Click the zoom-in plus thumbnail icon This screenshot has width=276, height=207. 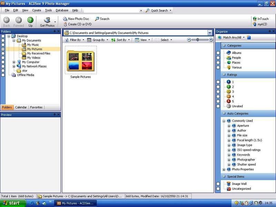click(x=211, y=40)
